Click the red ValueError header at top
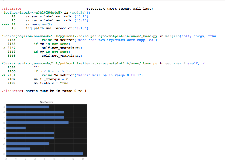The width and height of the screenshot is (225, 163). click(11, 9)
